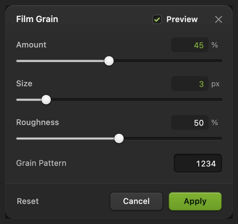Click the Amount value field showing 45
The width and height of the screenshot is (238, 224).
[x=190, y=45]
